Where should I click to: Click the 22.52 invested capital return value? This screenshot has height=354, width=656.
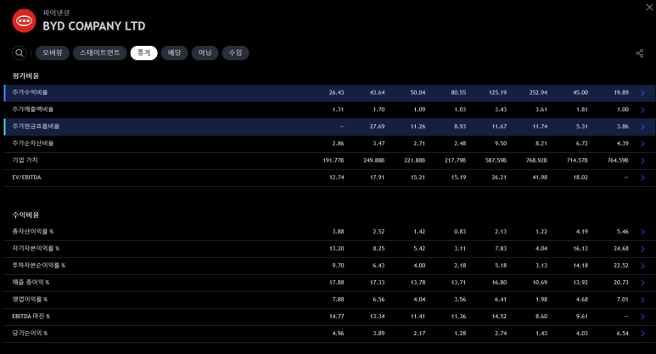click(621, 266)
